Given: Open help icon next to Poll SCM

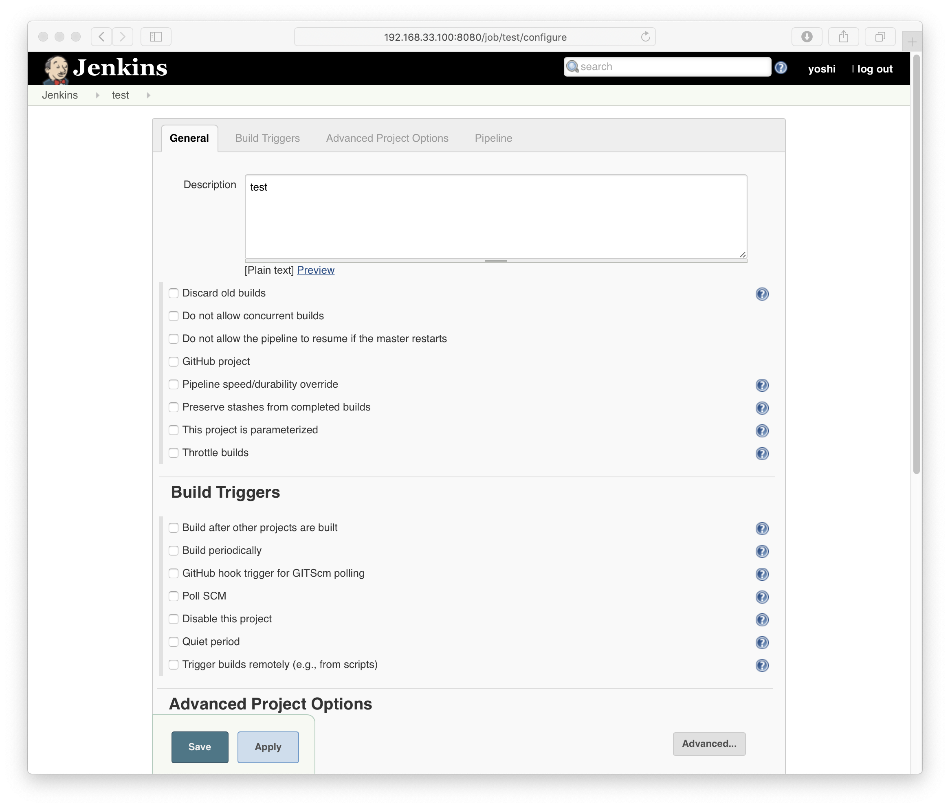Looking at the screenshot, I should [x=762, y=597].
